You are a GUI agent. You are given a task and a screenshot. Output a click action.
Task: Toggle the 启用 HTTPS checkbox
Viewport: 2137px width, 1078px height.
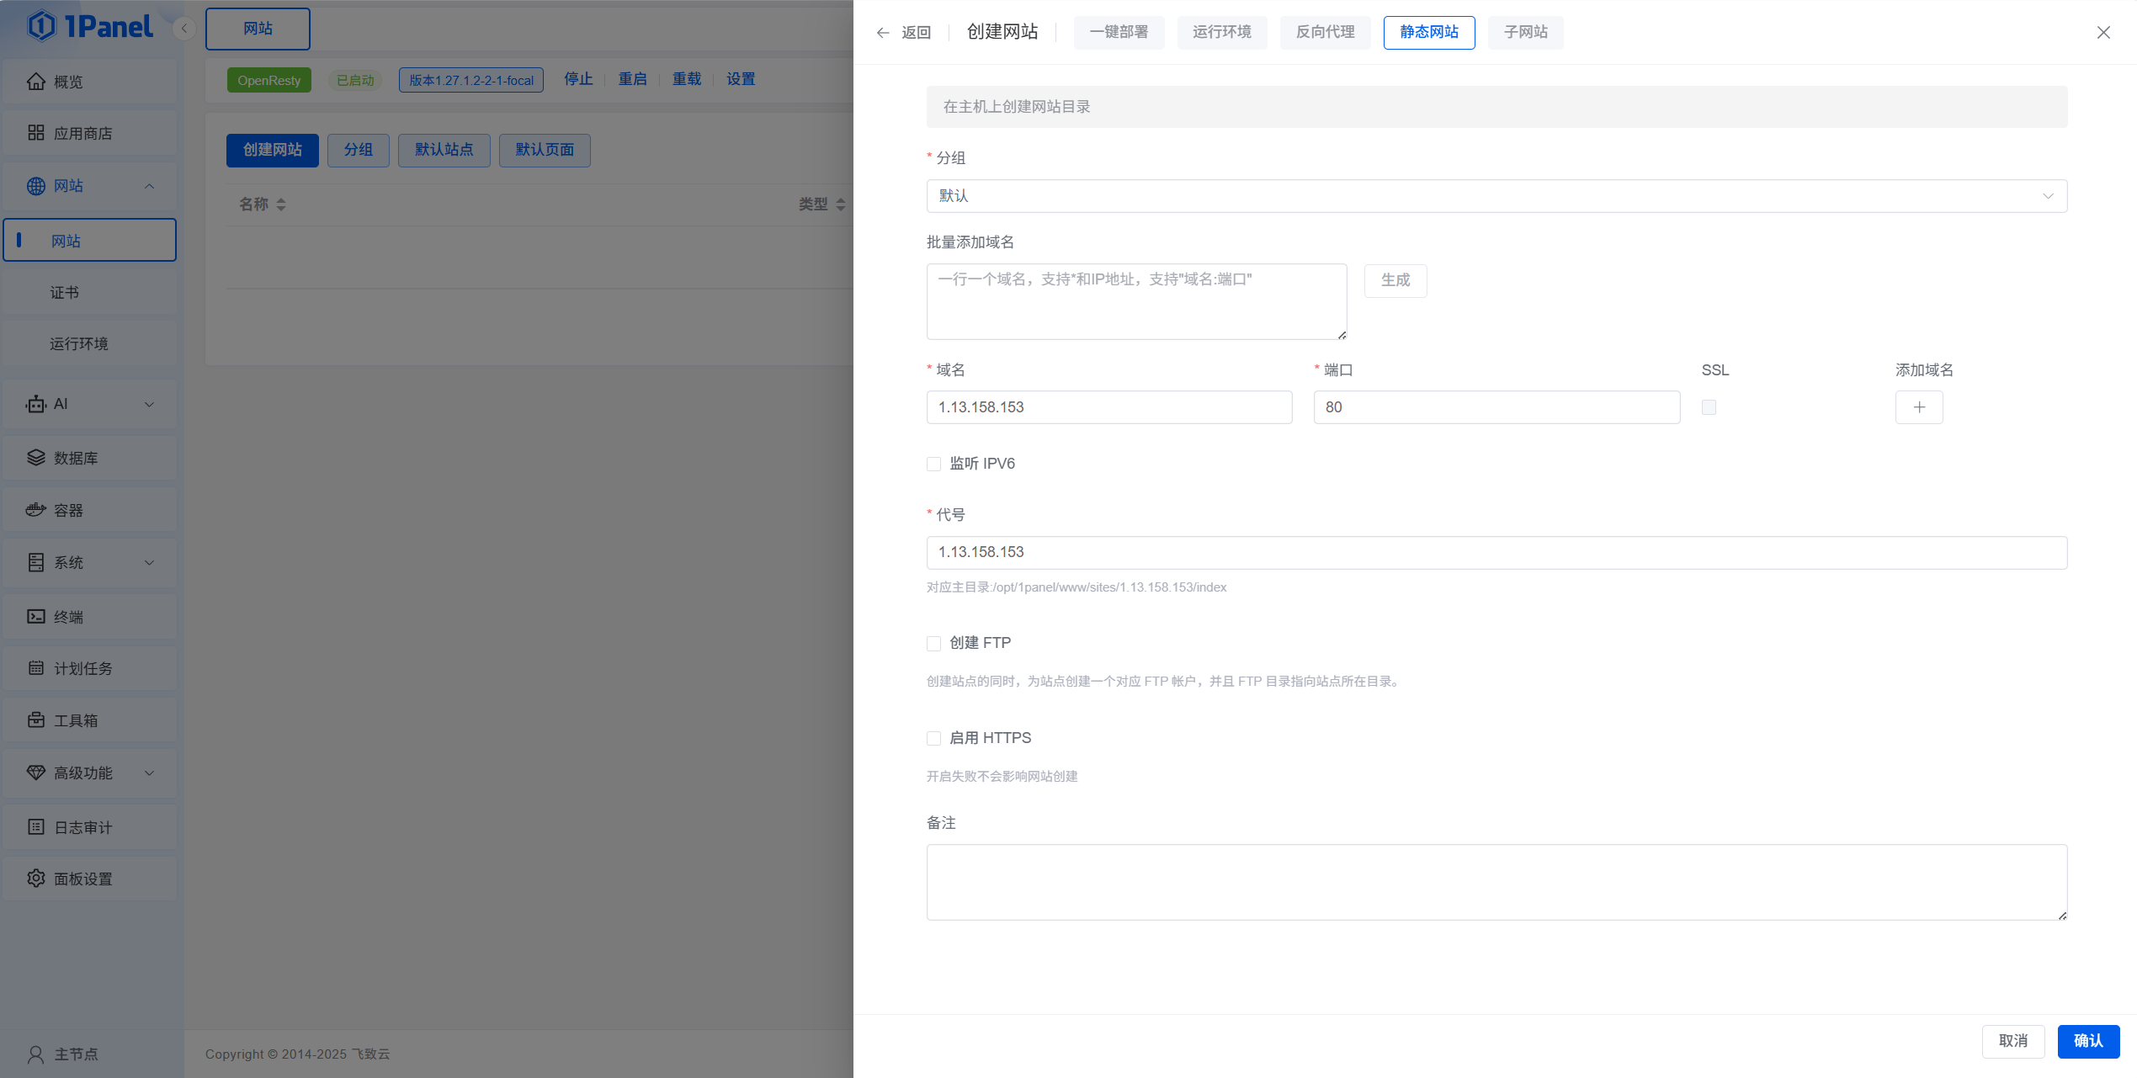pos(933,739)
